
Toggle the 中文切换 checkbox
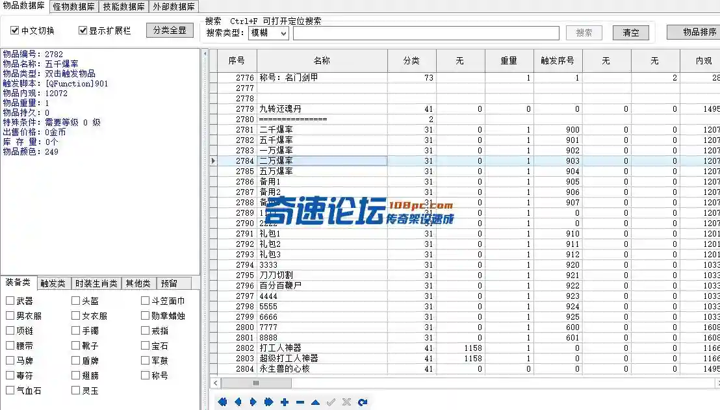(15, 31)
